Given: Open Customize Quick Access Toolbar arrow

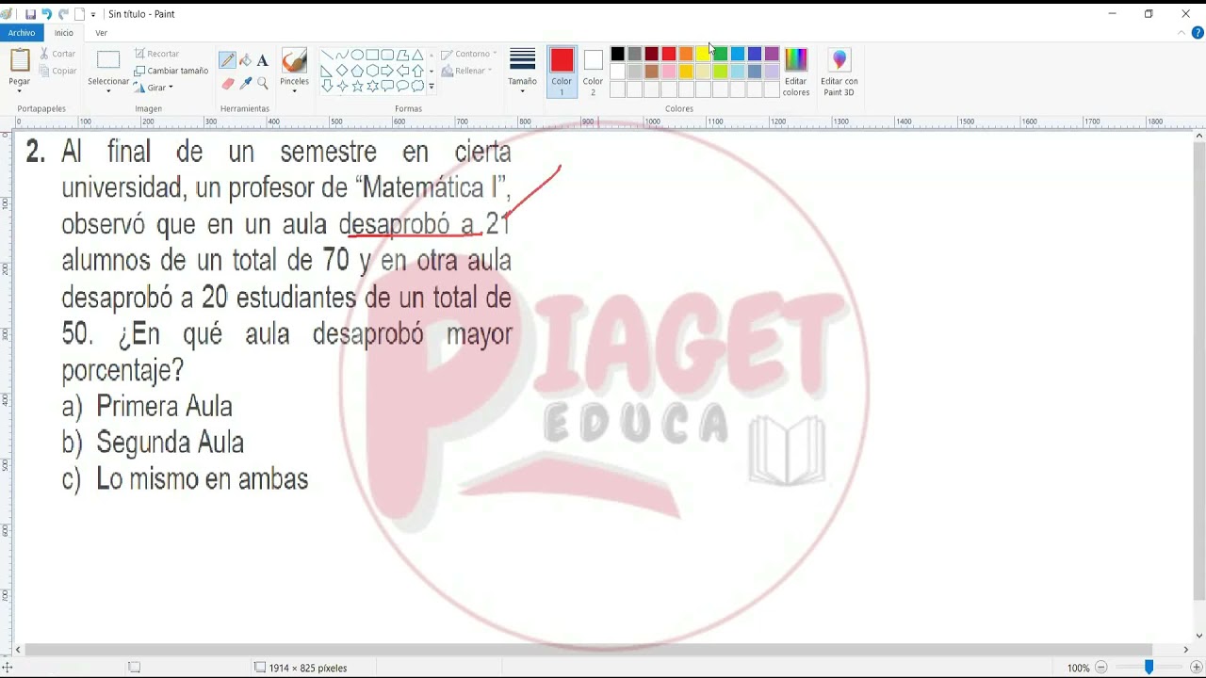Looking at the screenshot, I should (x=93, y=14).
